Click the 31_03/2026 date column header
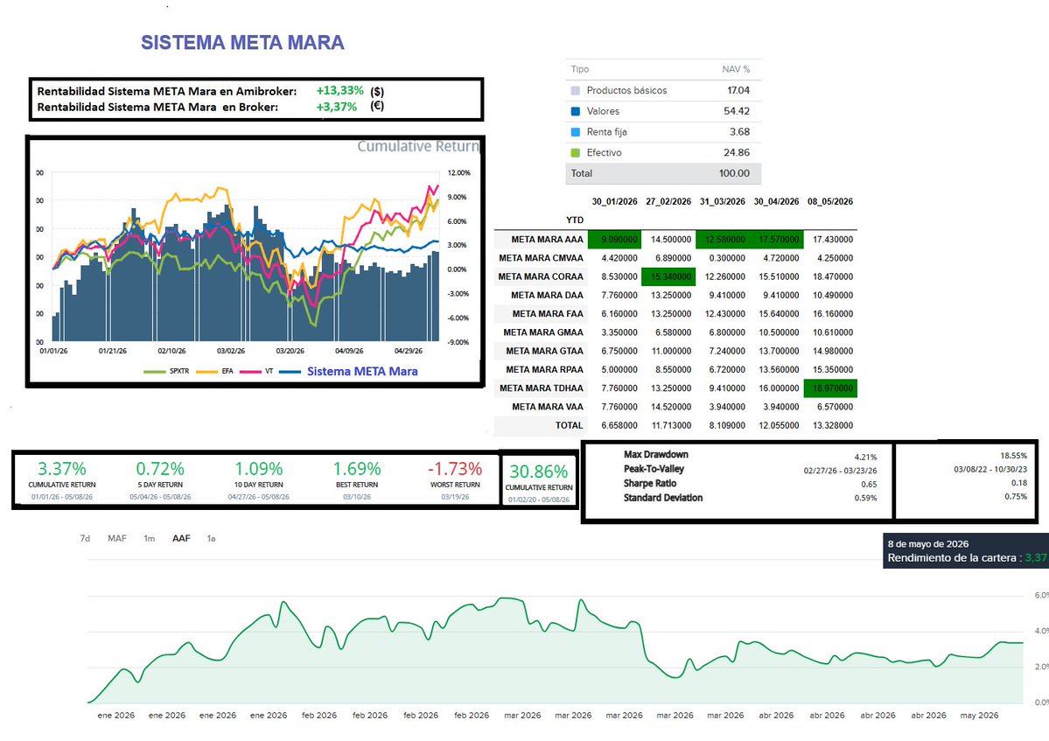The width and height of the screenshot is (1049, 741). click(723, 201)
